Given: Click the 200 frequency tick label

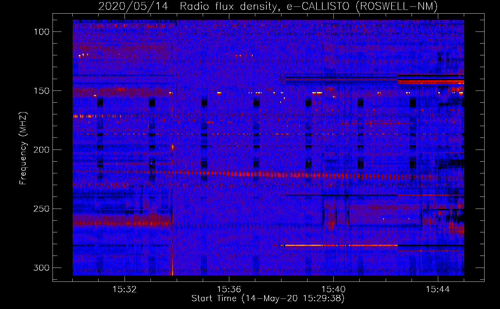Looking at the screenshot, I should click(41, 150).
